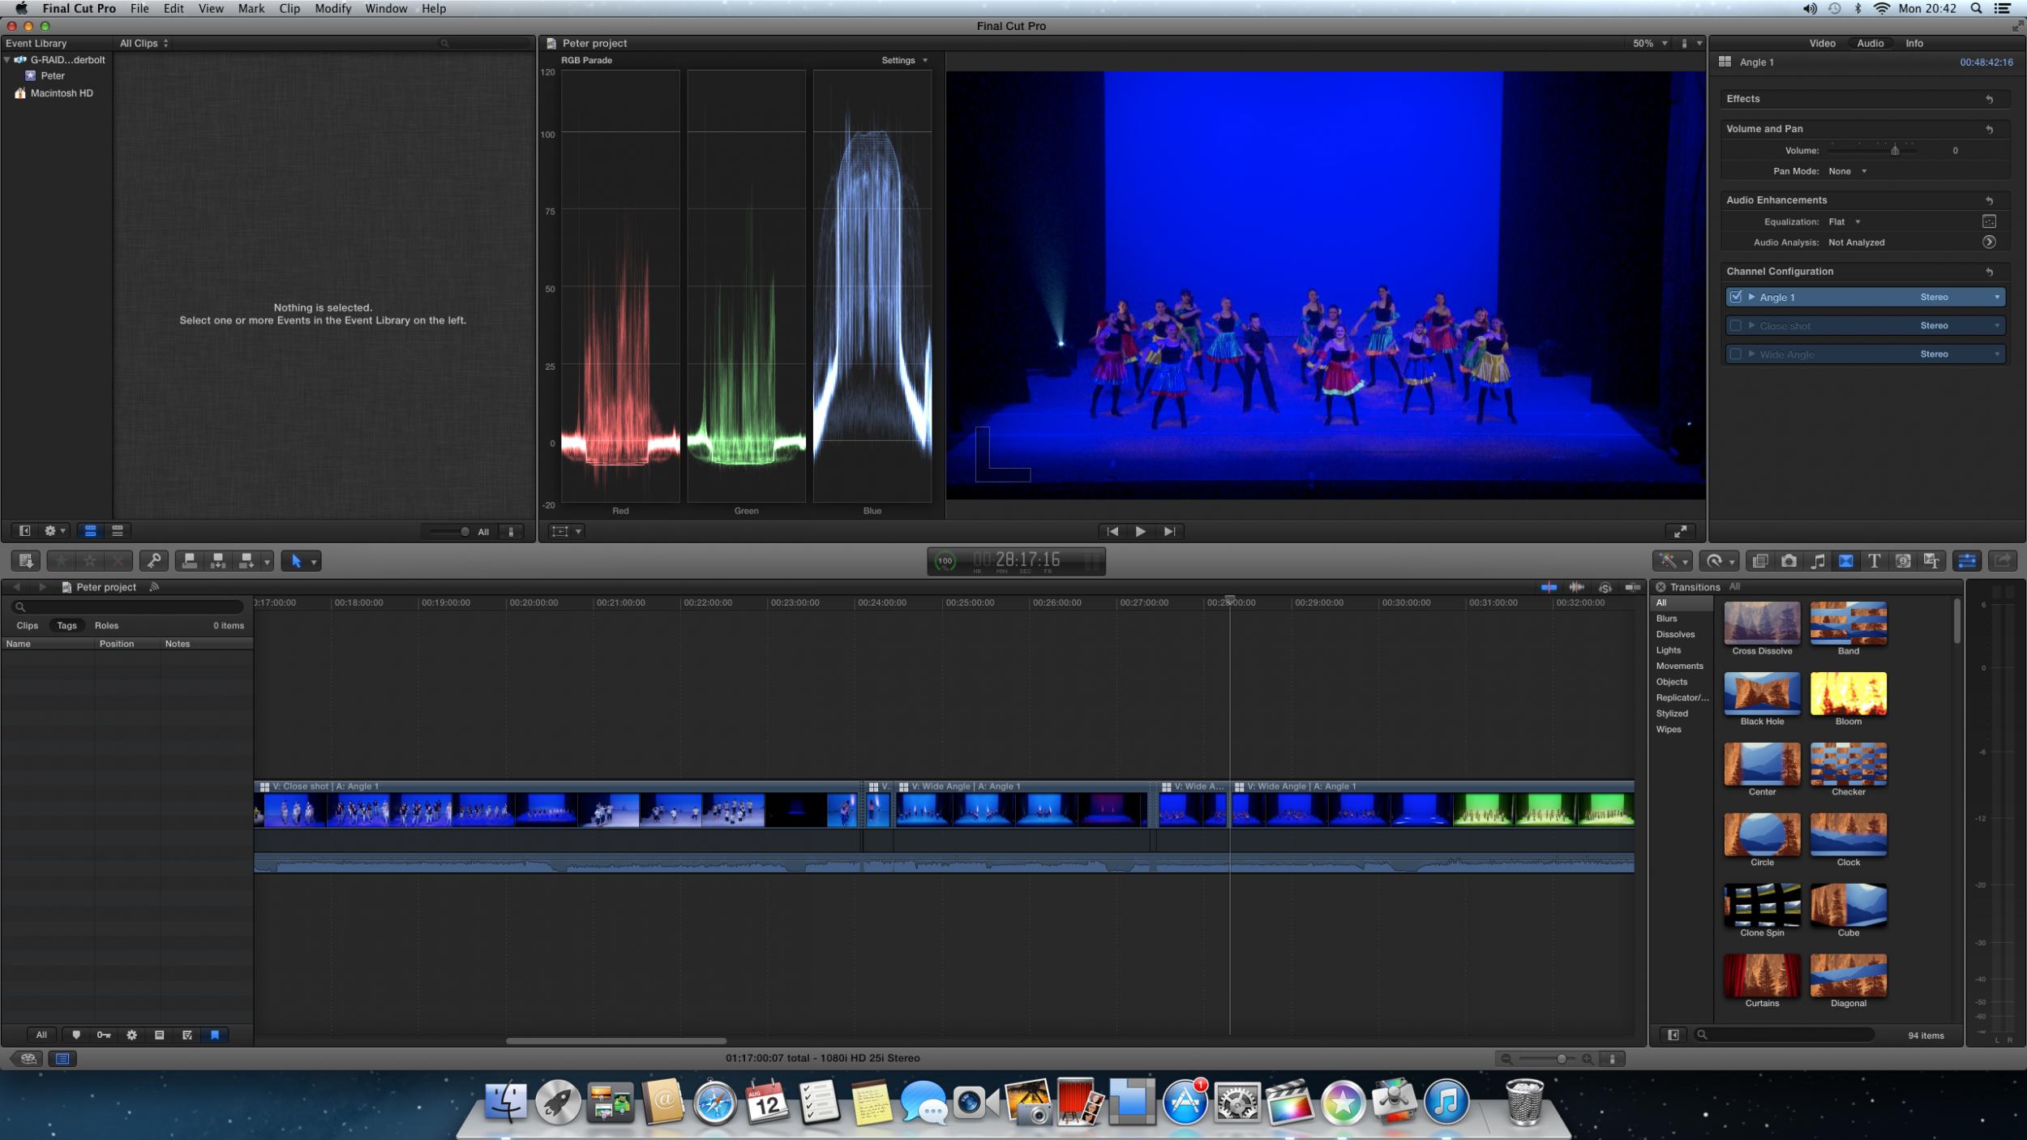Toggle audio skimming waveform icon
Viewport: 2027px width, 1140px height.
click(1577, 587)
